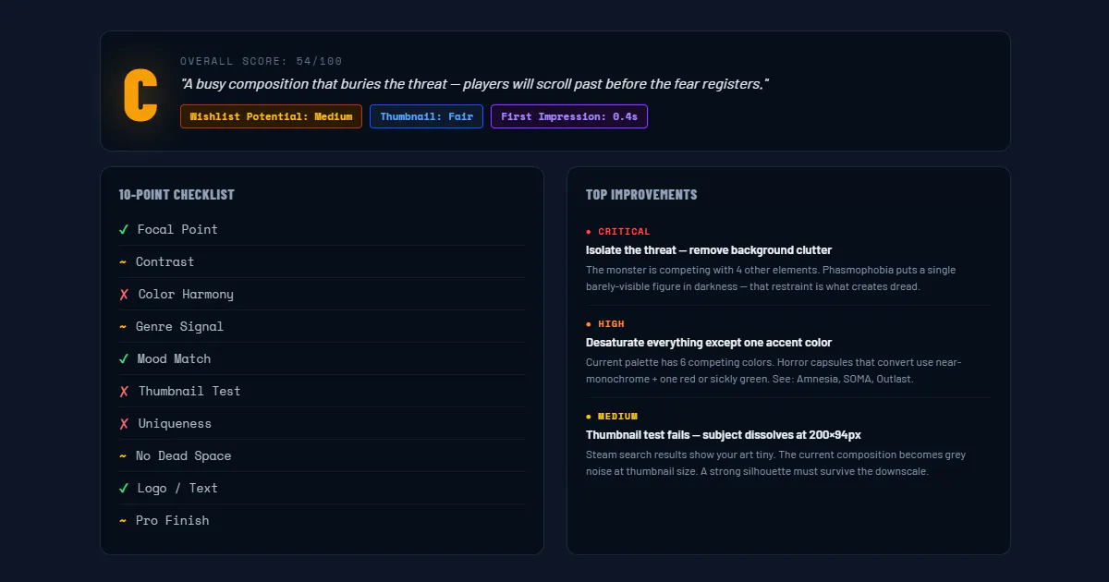Image resolution: width=1109 pixels, height=582 pixels.
Task: Select the Contrast checklist label
Action: pyautogui.click(x=165, y=261)
